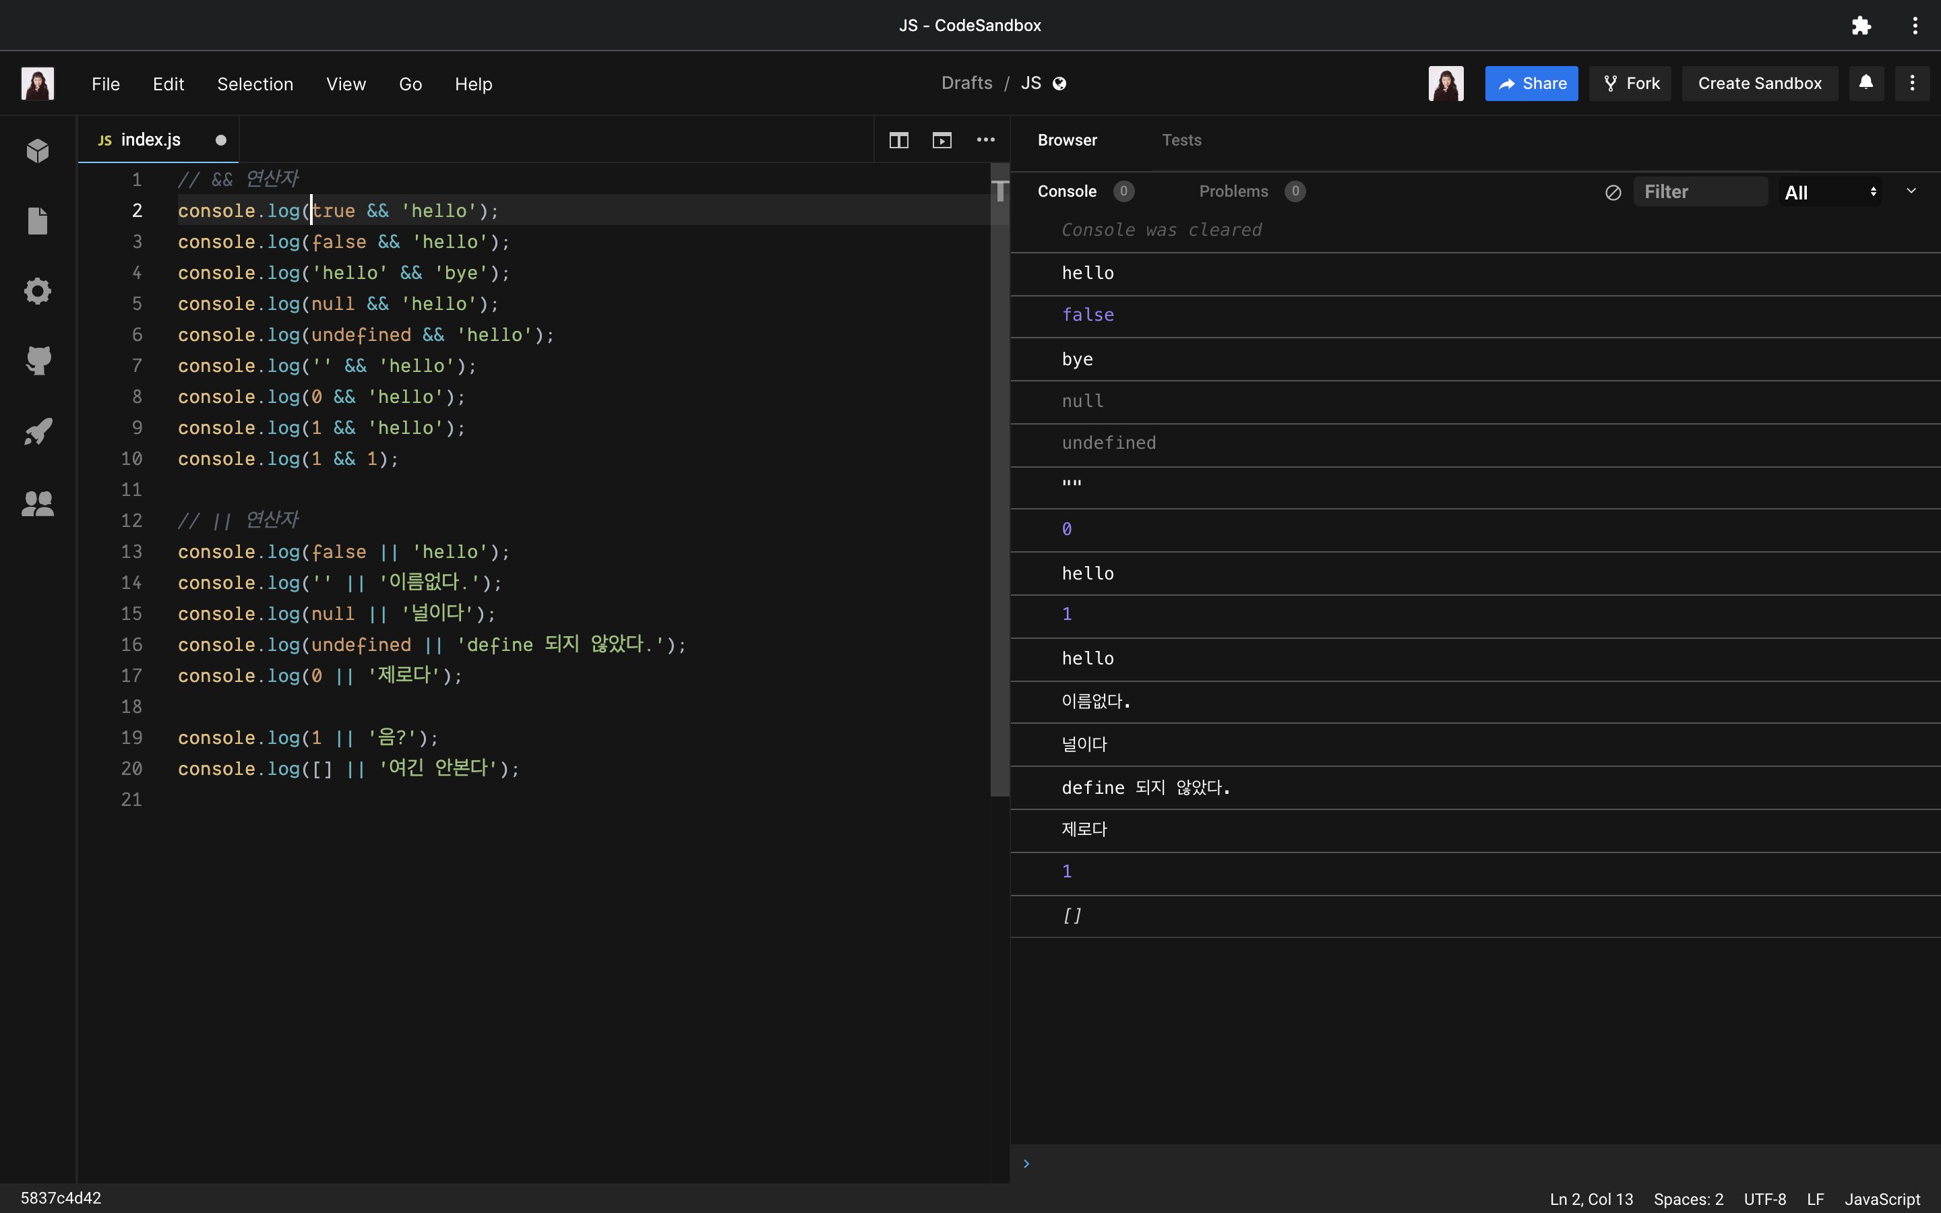Click console output '[]'

click(x=1072, y=915)
